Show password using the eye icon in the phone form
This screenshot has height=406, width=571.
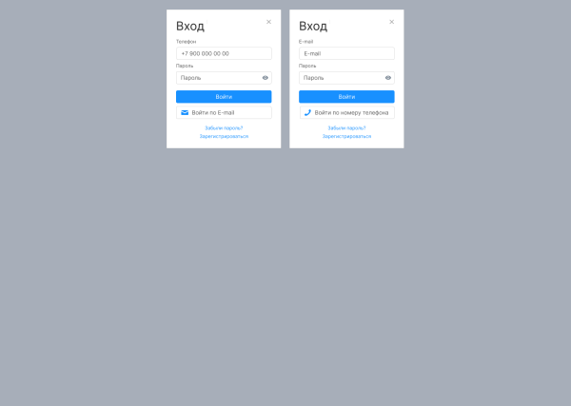click(x=266, y=78)
